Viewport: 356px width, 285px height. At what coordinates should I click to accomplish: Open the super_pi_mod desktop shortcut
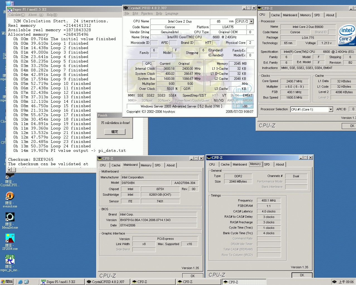point(10,263)
